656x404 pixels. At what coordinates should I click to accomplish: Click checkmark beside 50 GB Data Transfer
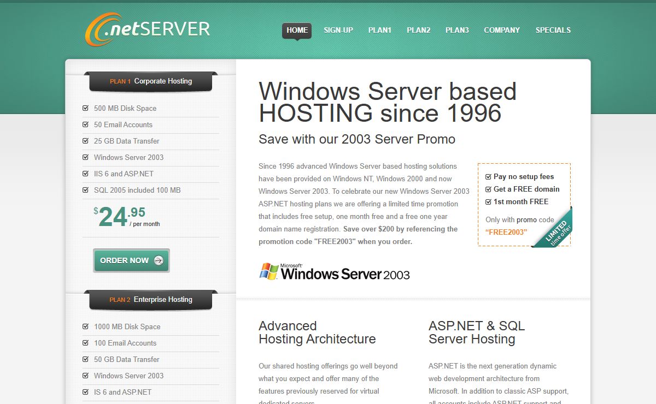(85, 359)
